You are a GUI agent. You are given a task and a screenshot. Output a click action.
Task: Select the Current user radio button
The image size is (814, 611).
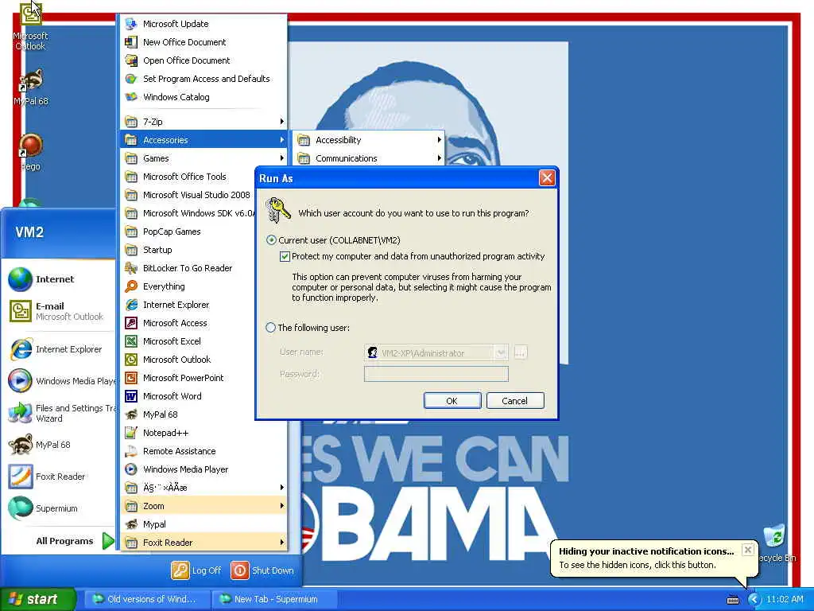tap(271, 240)
